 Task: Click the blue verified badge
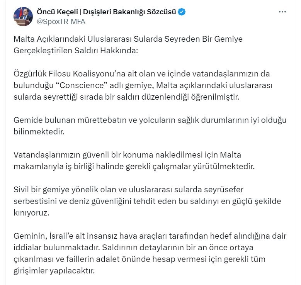(182, 12)
